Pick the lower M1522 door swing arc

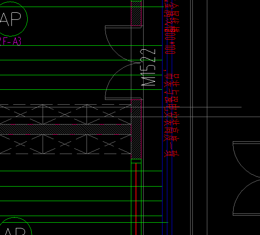pos(118,81)
